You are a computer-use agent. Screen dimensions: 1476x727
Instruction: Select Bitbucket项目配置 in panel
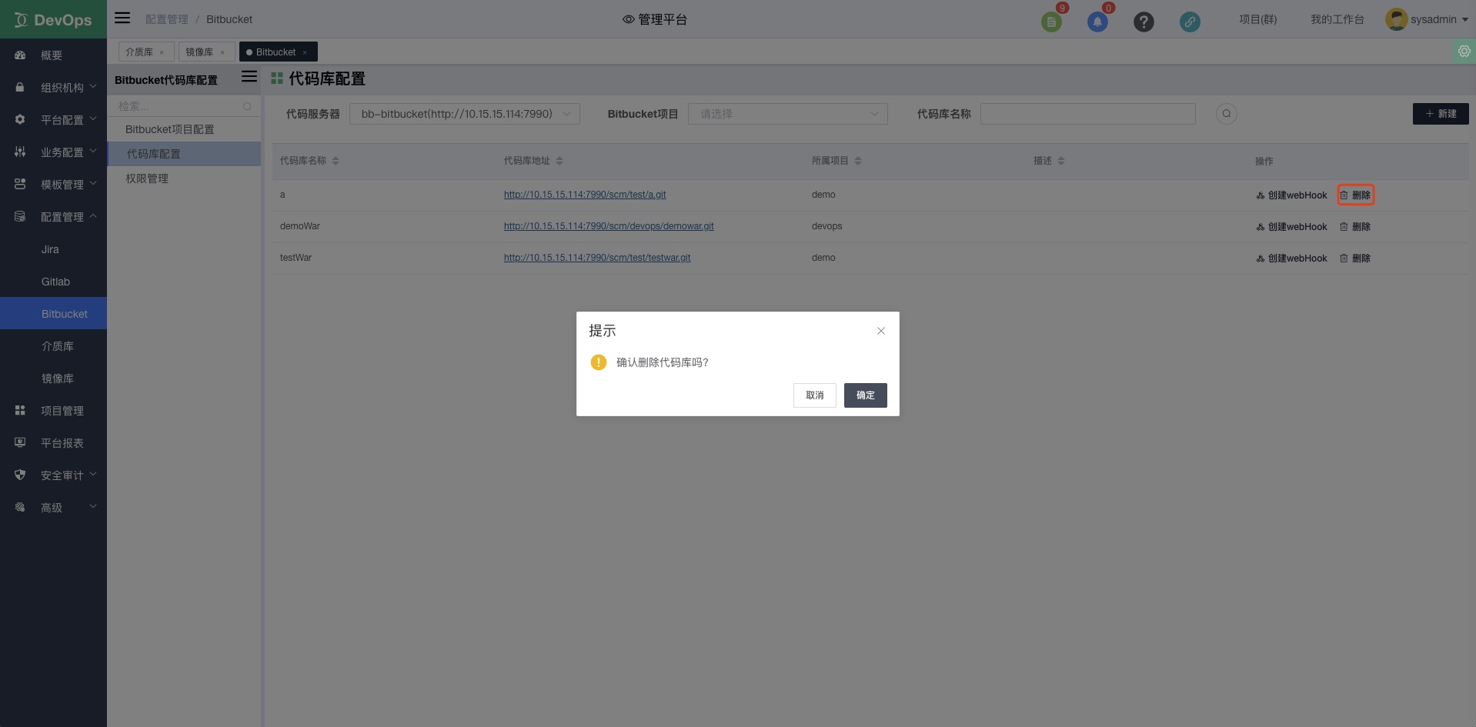pos(184,129)
